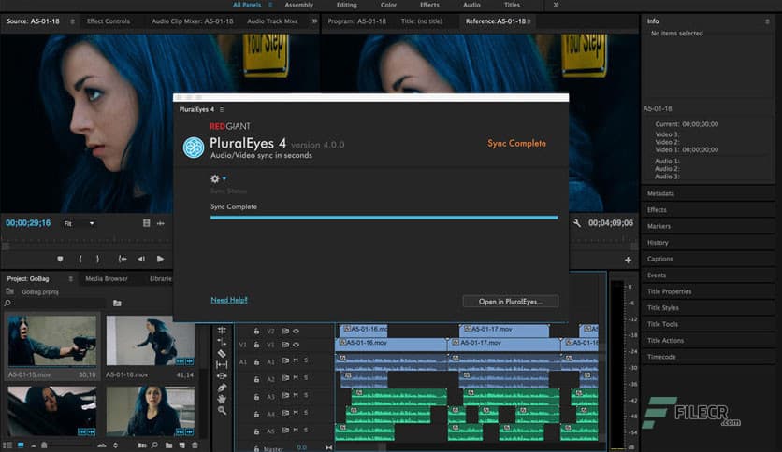782x452 pixels.
Task: Mute audio track A1
Action: click(296, 361)
